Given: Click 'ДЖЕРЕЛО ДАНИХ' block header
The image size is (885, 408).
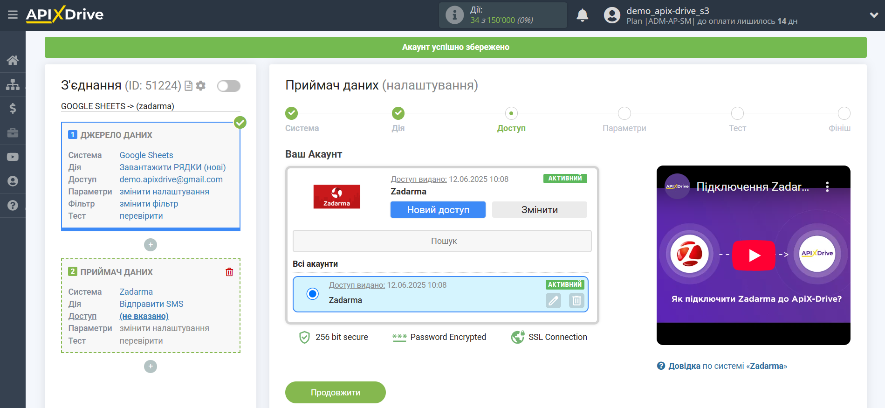Looking at the screenshot, I should [117, 135].
